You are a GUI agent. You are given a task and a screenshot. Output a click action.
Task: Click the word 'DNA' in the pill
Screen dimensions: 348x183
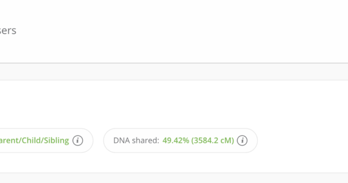[x=122, y=141]
